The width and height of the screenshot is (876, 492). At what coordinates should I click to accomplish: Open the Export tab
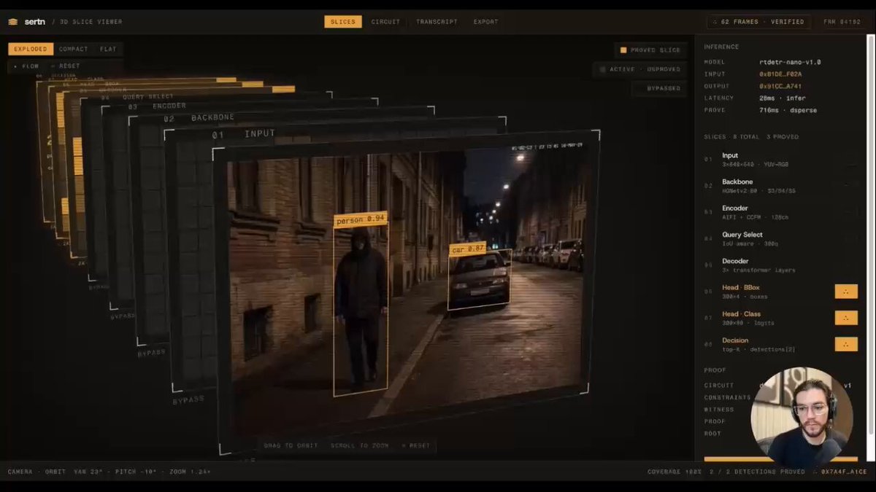[485, 22]
